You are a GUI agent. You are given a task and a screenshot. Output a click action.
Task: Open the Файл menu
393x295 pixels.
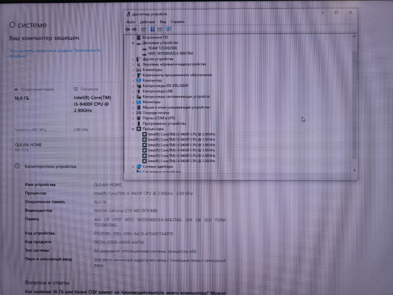click(131, 22)
